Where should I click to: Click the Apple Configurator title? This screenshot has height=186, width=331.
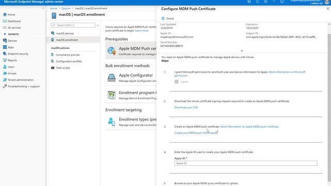[x=136, y=75]
